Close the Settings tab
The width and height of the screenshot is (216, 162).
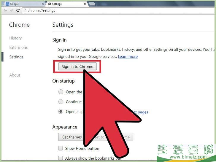(x=85, y=4)
